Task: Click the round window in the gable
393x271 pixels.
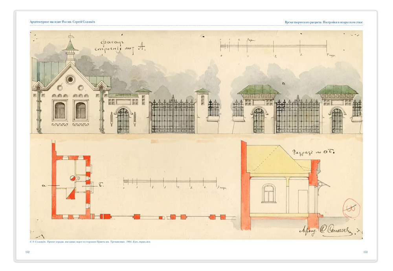Action: [x=70, y=79]
